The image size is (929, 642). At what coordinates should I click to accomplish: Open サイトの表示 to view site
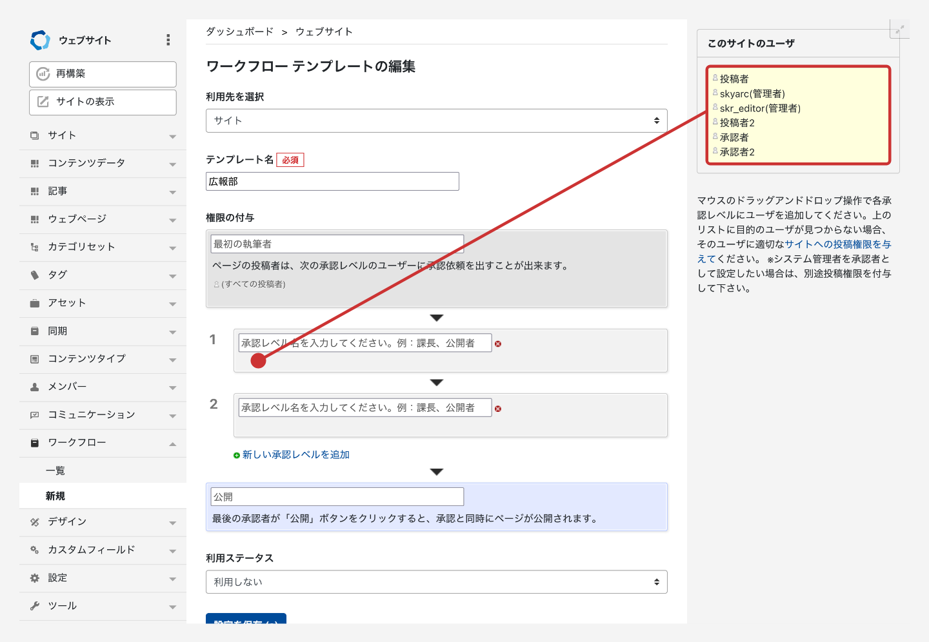pyautogui.click(x=103, y=102)
